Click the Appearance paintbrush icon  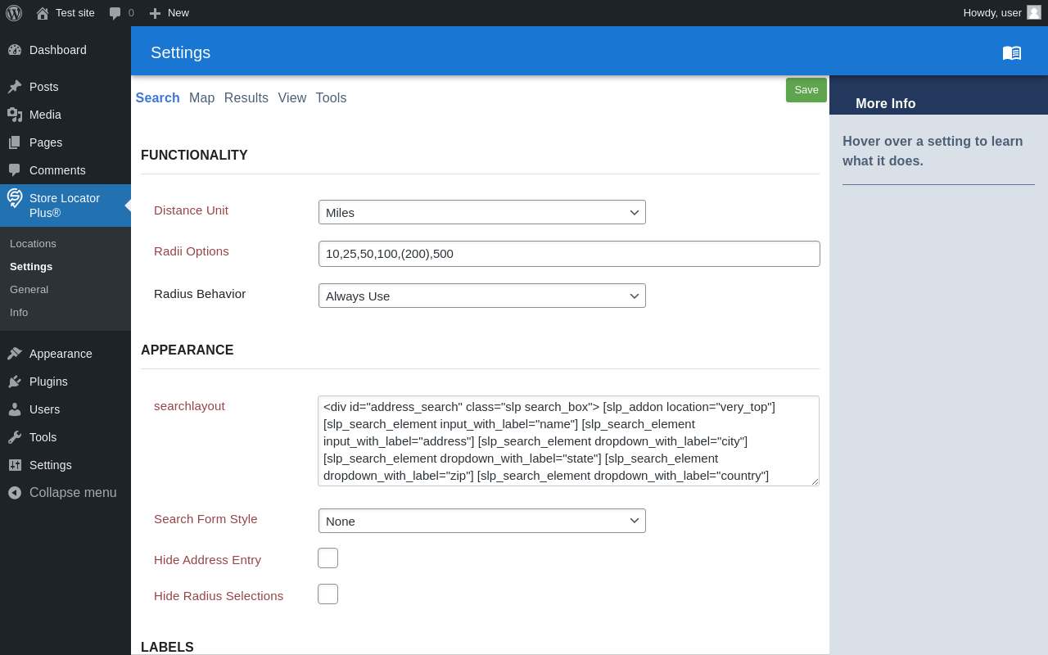pyautogui.click(x=15, y=354)
